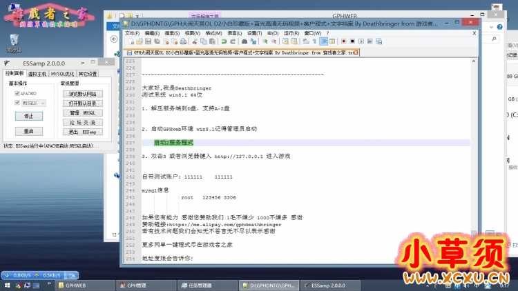This screenshot has height=291, width=518.
Task: Open the 搜索(S) menu
Action: point(172,33)
